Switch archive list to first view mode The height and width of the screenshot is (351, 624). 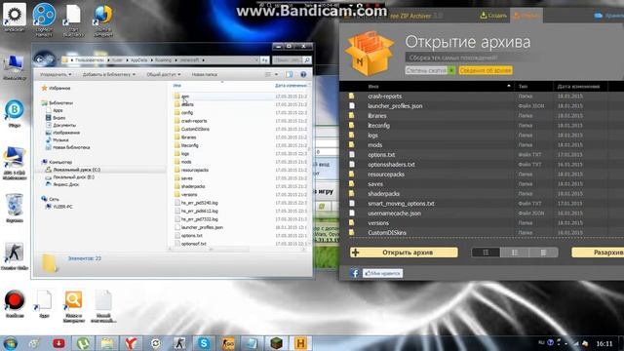[x=486, y=253]
